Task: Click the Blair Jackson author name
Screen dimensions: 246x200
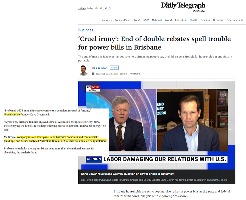Action: point(99,68)
